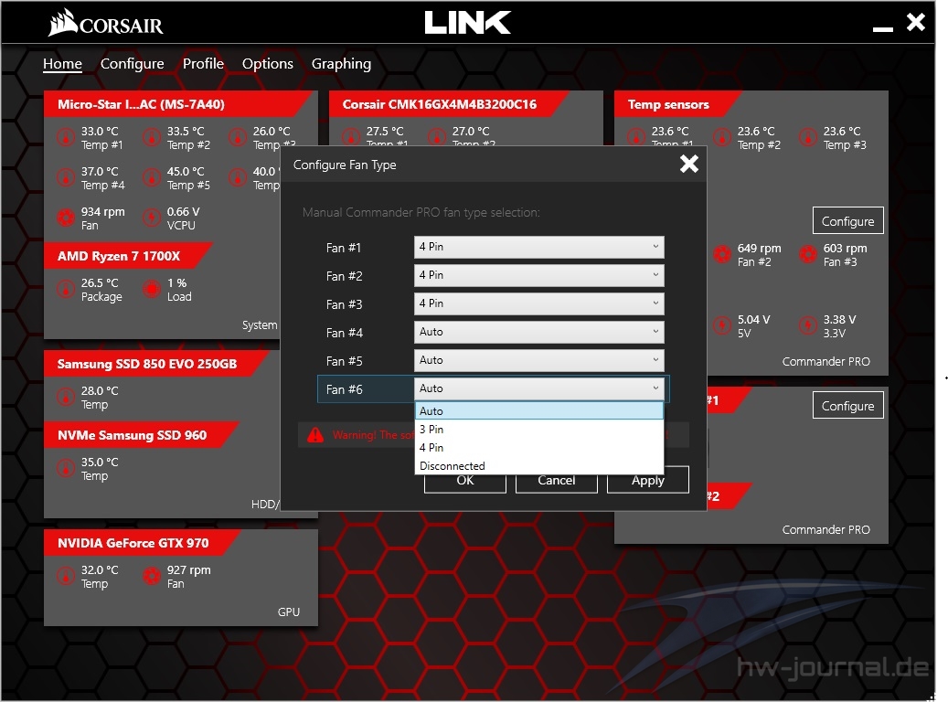The height and width of the screenshot is (702, 948).
Task: Click the NVMe Samsung SSD 960 temperature icon
Action: click(65, 469)
